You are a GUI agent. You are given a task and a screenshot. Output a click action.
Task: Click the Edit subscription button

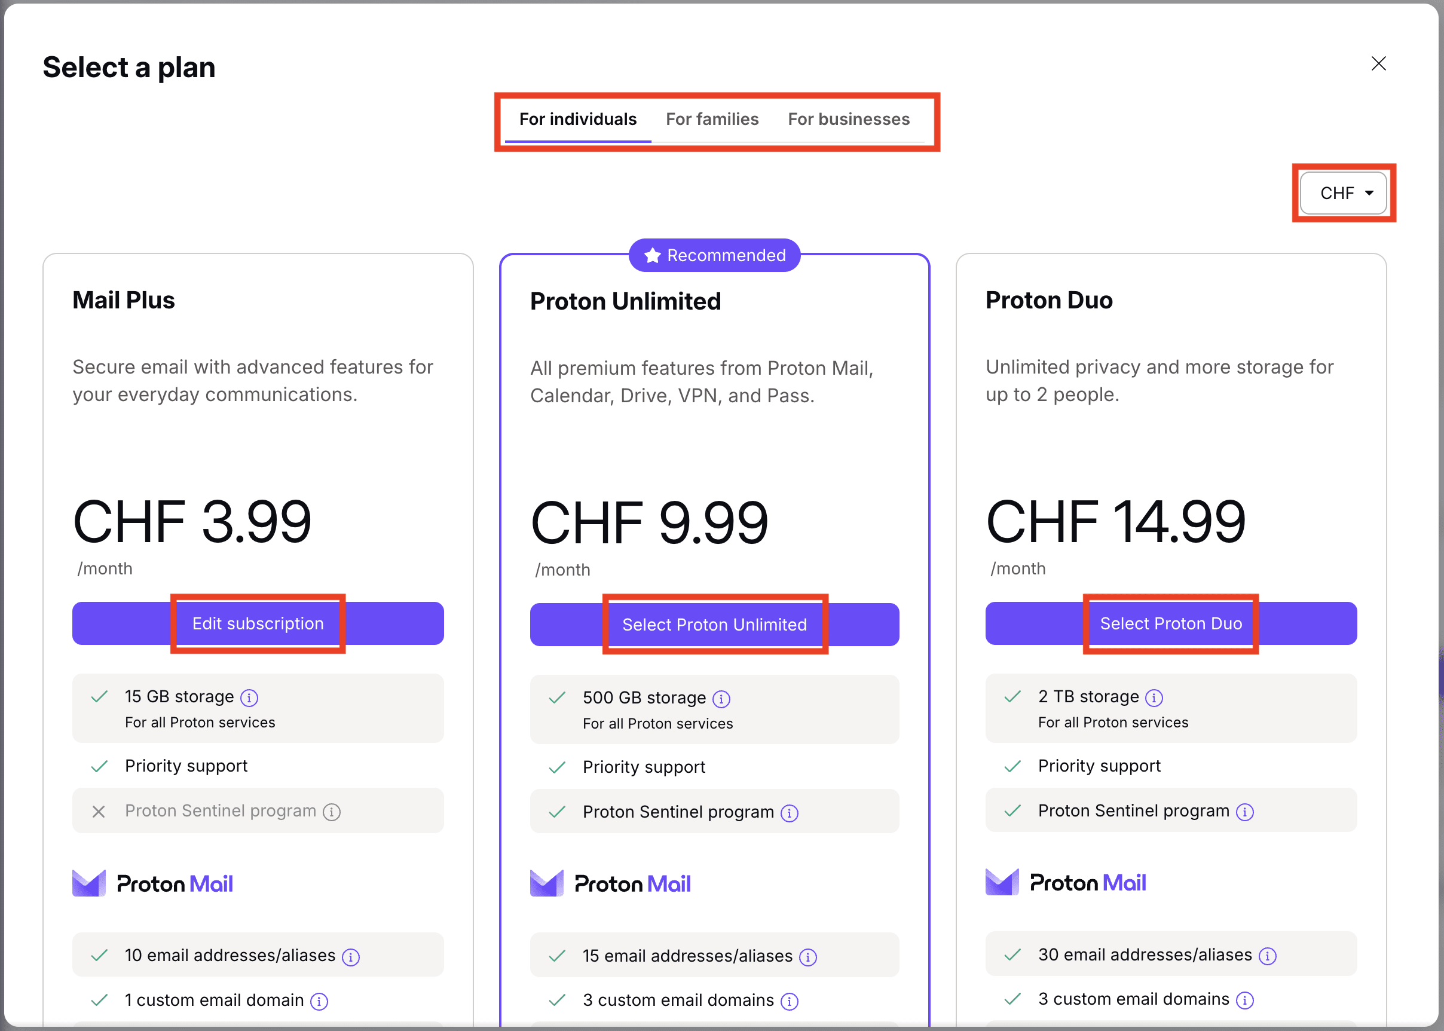click(258, 623)
